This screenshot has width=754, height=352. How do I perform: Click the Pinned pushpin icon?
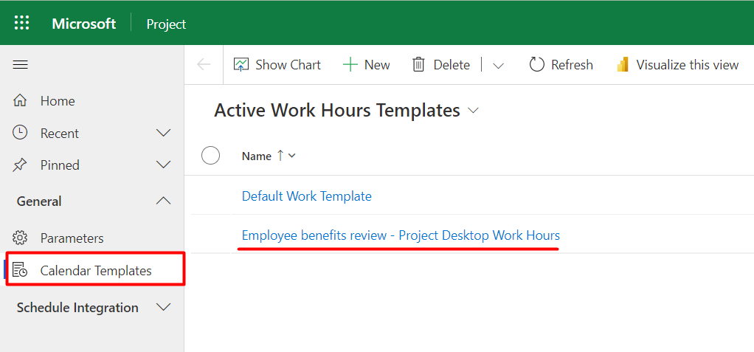(x=20, y=165)
